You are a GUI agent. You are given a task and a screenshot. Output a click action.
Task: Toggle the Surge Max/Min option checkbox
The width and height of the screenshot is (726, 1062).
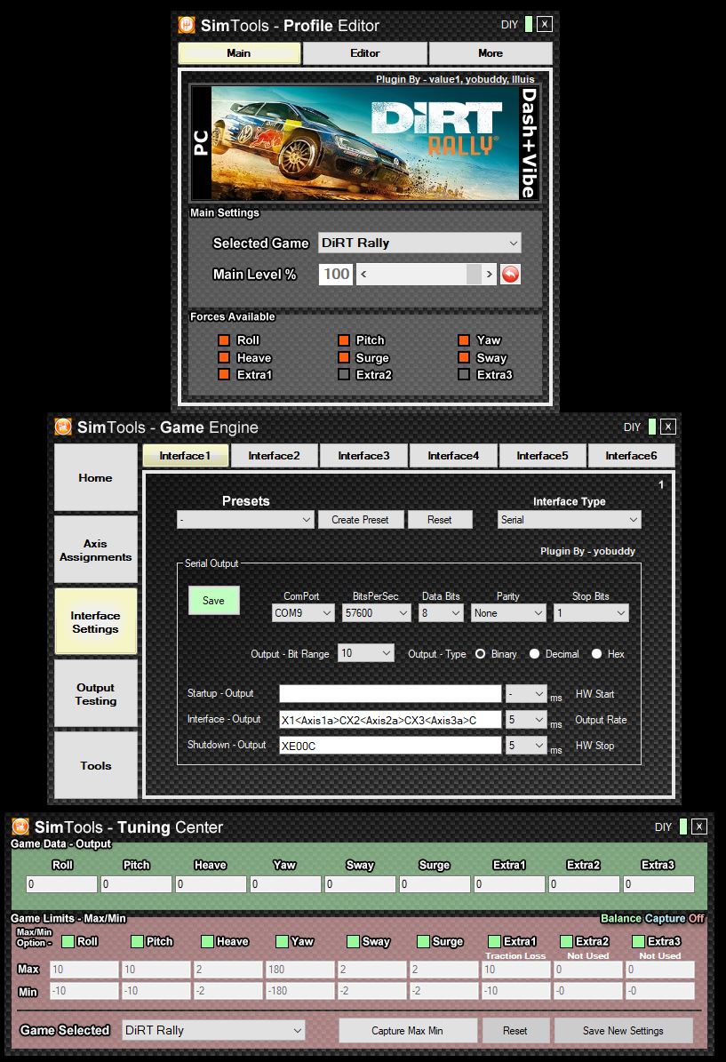423,941
